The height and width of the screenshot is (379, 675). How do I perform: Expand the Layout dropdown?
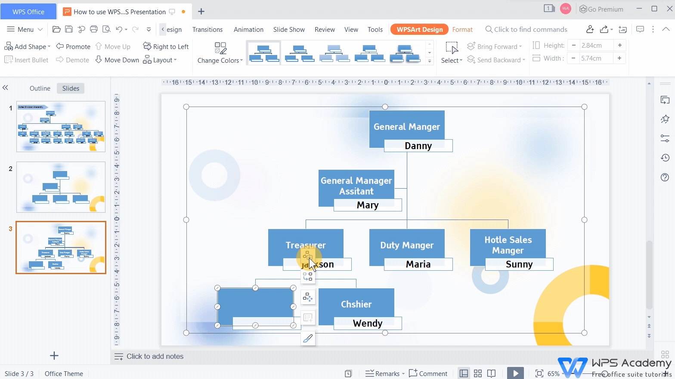(160, 60)
